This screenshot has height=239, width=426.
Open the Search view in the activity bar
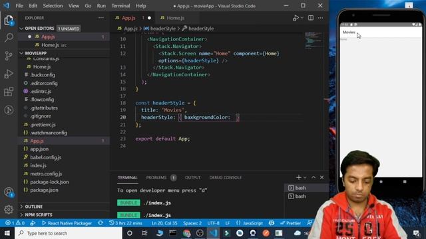[x=9, y=38]
